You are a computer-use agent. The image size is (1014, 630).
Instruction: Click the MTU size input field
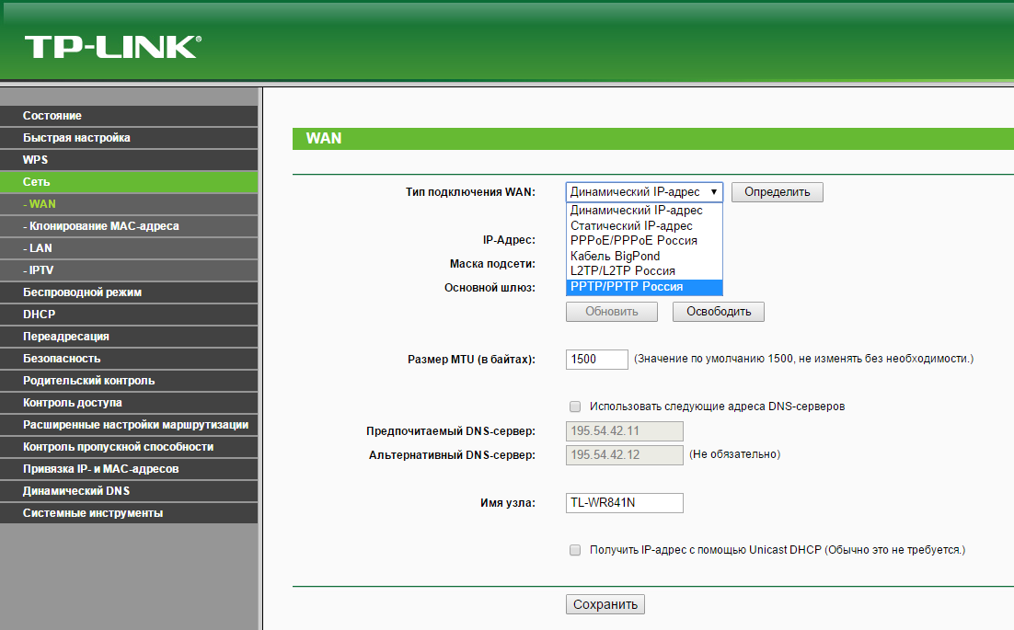[x=596, y=359]
